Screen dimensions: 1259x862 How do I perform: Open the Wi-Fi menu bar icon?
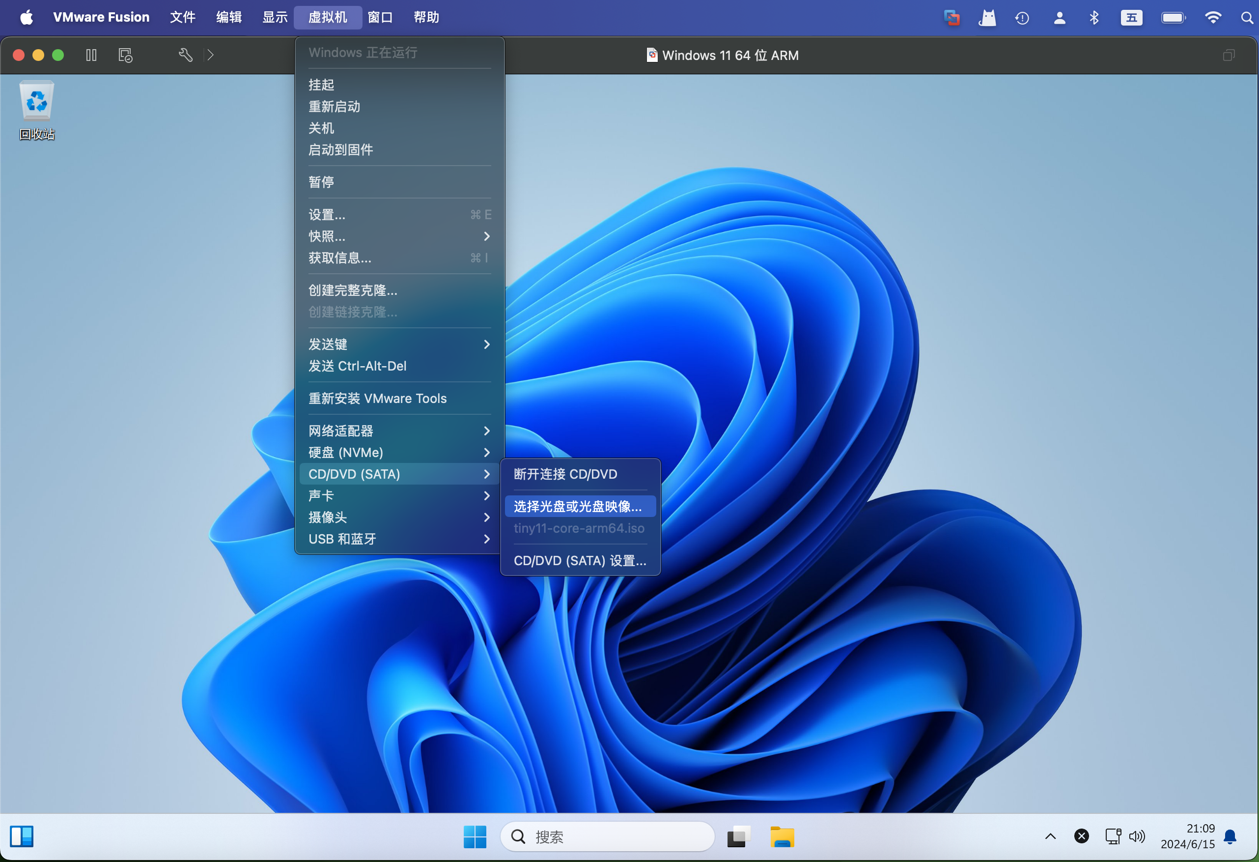(1213, 18)
